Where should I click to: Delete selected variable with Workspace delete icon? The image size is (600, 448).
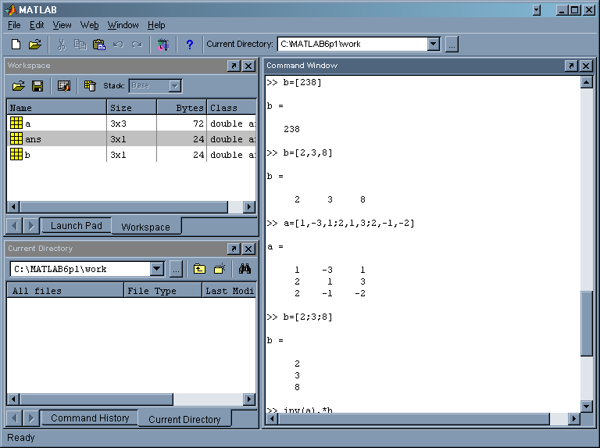(x=90, y=86)
